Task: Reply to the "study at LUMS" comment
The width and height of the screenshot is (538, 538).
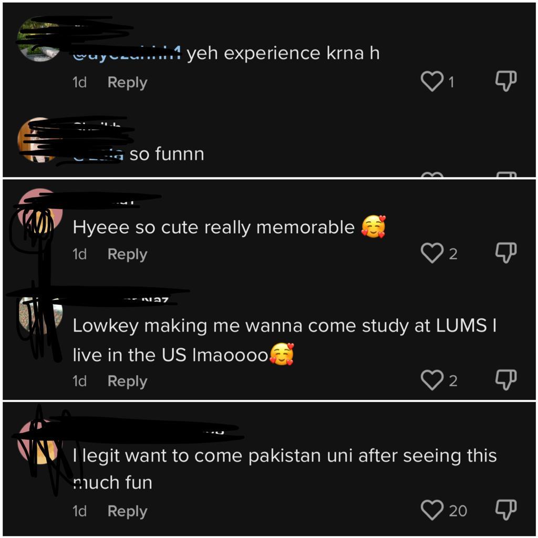Action: click(127, 381)
